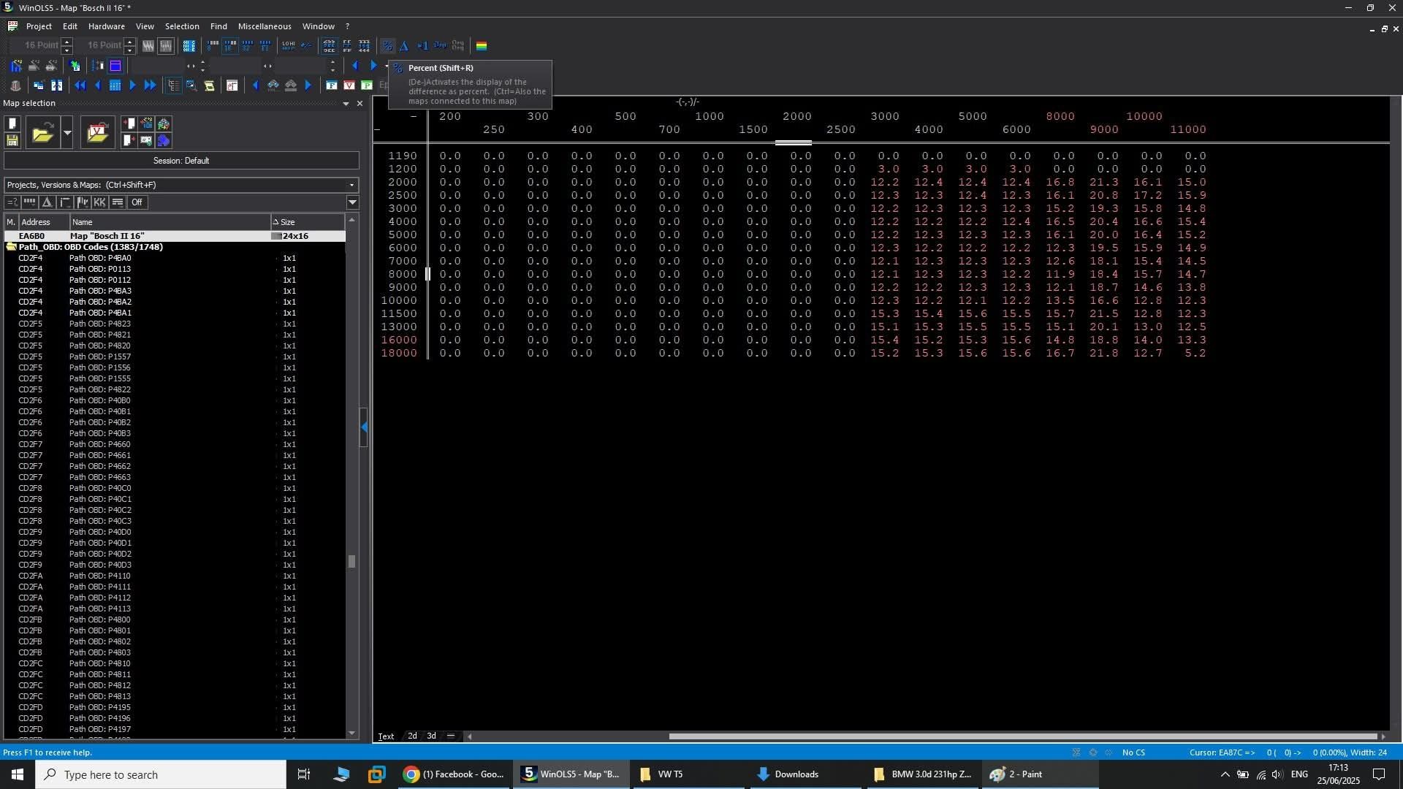The image size is (1403, 789).
Task: Switch to 8-bit data view
Action: [212, 46]
